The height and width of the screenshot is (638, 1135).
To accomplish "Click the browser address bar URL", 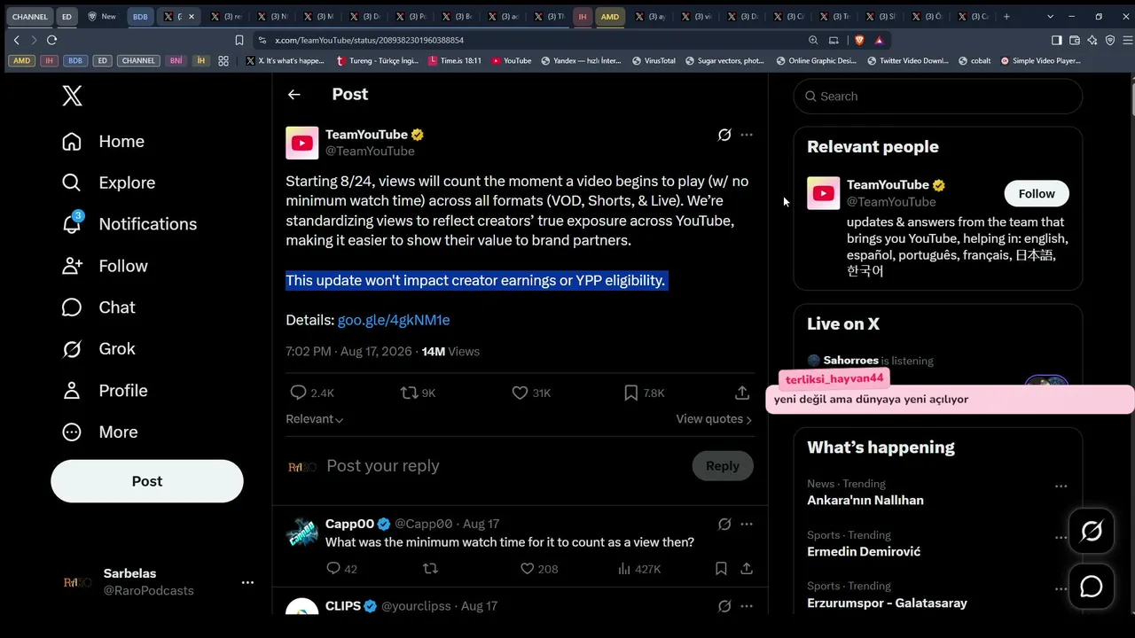I will tap(369, 40).
